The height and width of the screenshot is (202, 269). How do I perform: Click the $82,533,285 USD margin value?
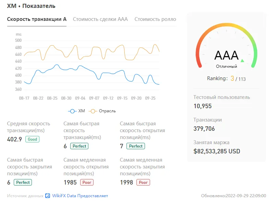tap(217, 151)
